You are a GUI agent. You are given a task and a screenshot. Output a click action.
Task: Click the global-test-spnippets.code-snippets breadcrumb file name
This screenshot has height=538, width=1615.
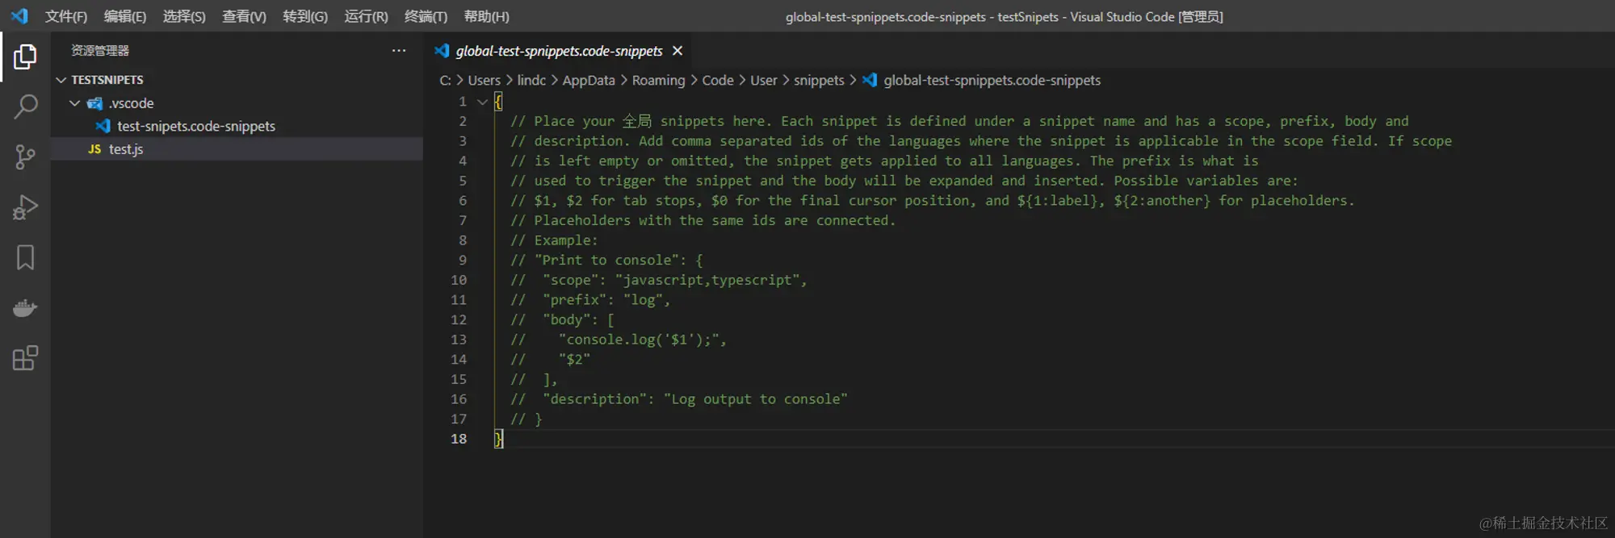point(992,80)
